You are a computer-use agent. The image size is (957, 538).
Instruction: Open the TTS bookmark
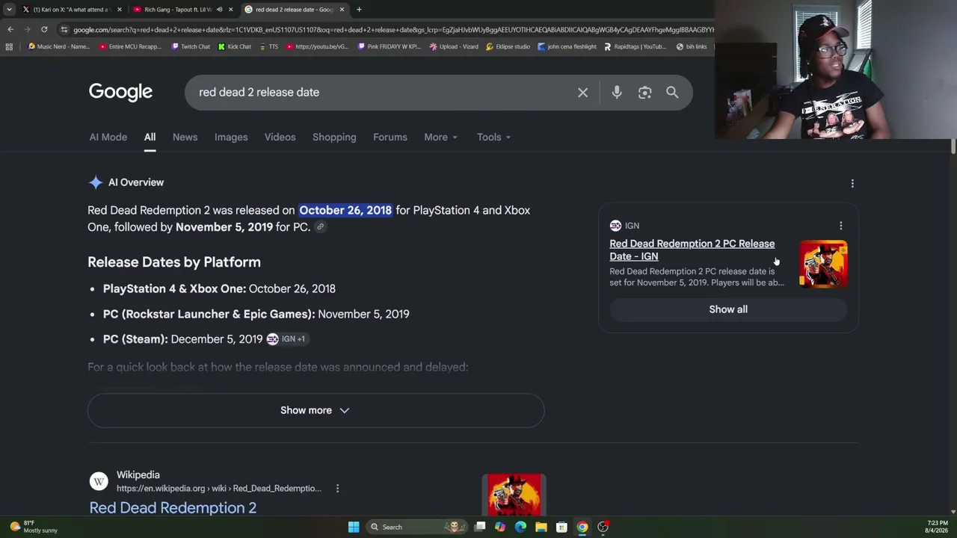coord(268,46)
